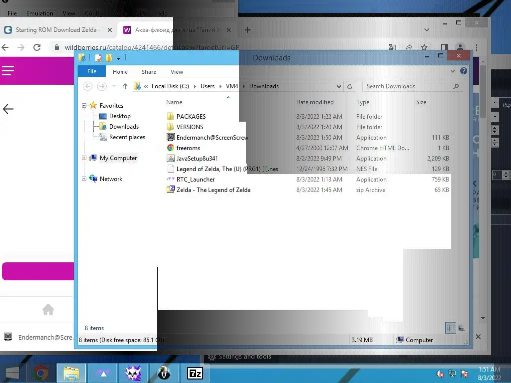511x383 pixels.
Task: Select My Computer in navigation pane
Action: click(118, 158)
